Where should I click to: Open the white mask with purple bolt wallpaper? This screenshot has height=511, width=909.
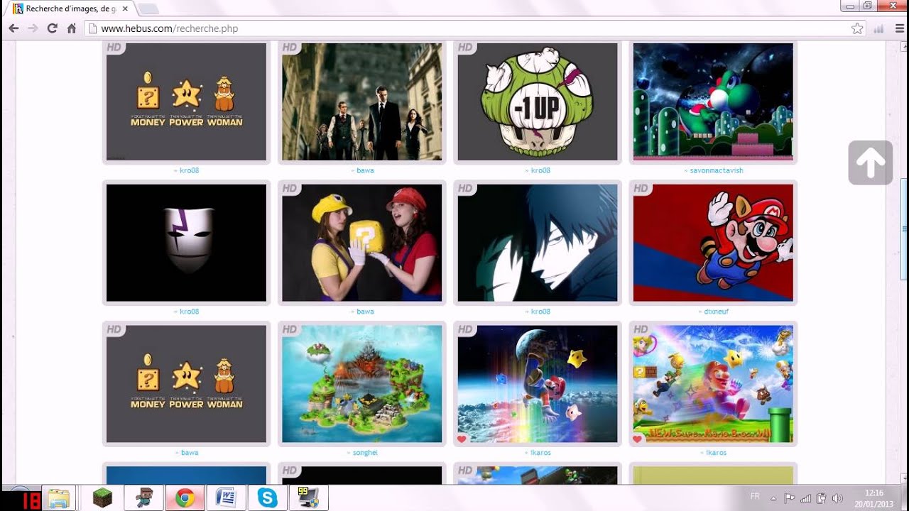(186, 243)
